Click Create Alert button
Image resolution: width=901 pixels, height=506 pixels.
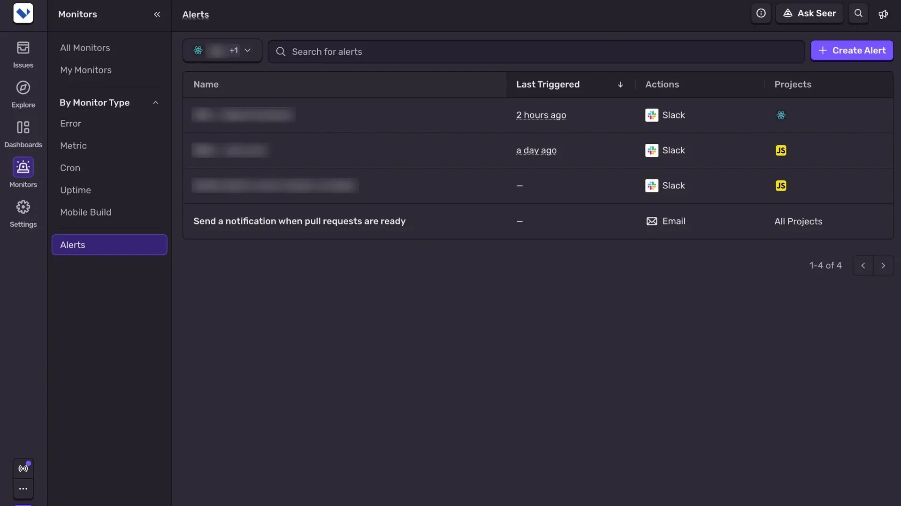pyautogui.click(x=852, y=51)
